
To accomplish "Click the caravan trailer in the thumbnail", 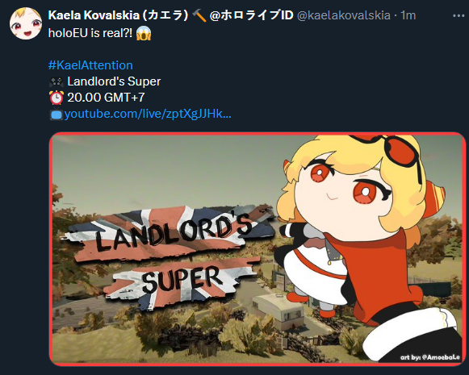I will click(x=278, y=310).
